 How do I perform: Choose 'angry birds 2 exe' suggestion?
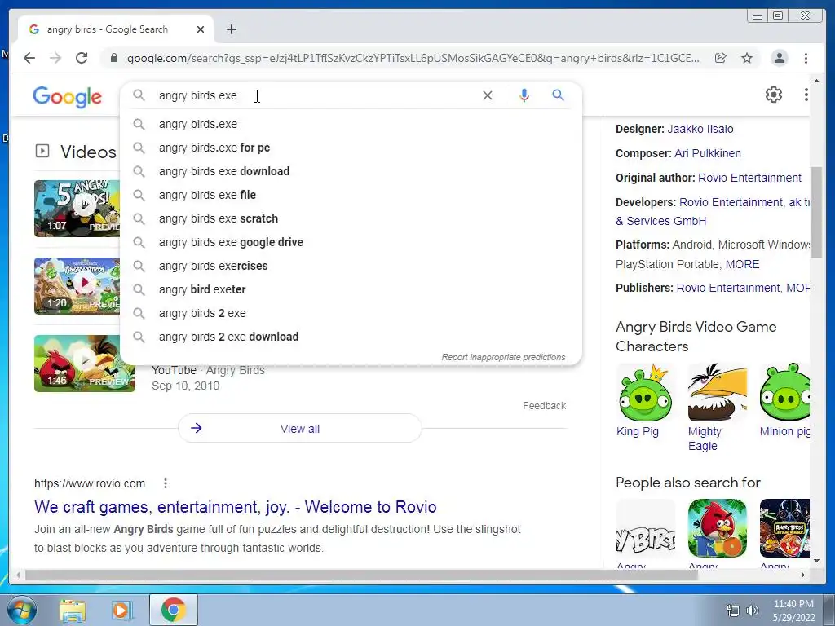point(351,313)
